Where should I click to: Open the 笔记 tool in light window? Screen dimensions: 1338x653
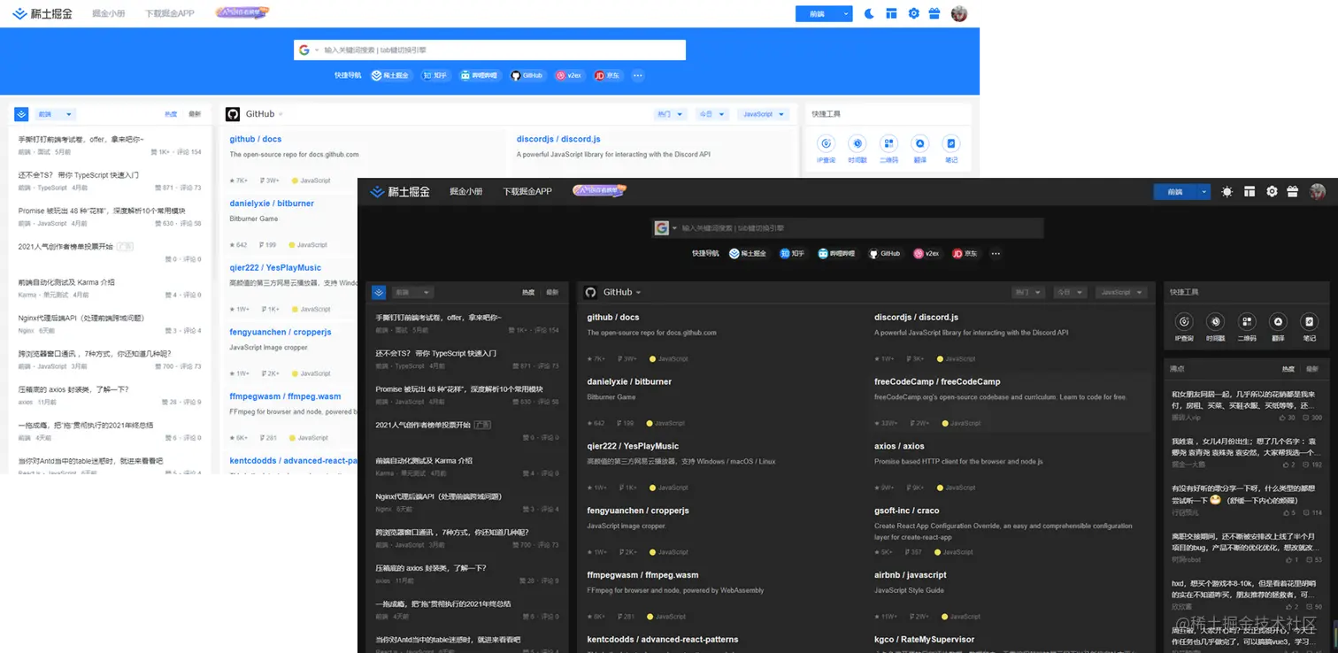click(x=951, y=149)
